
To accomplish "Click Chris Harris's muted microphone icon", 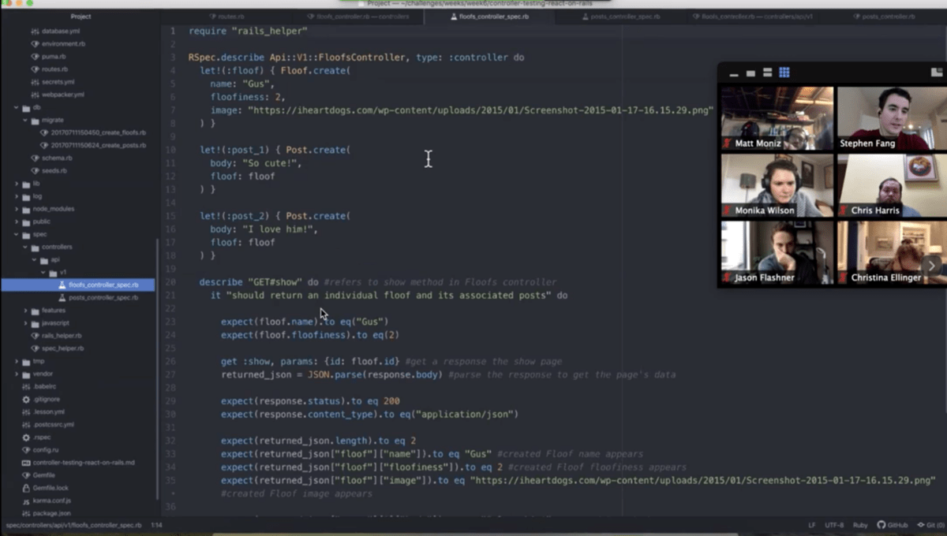I will tap(843, 210).
